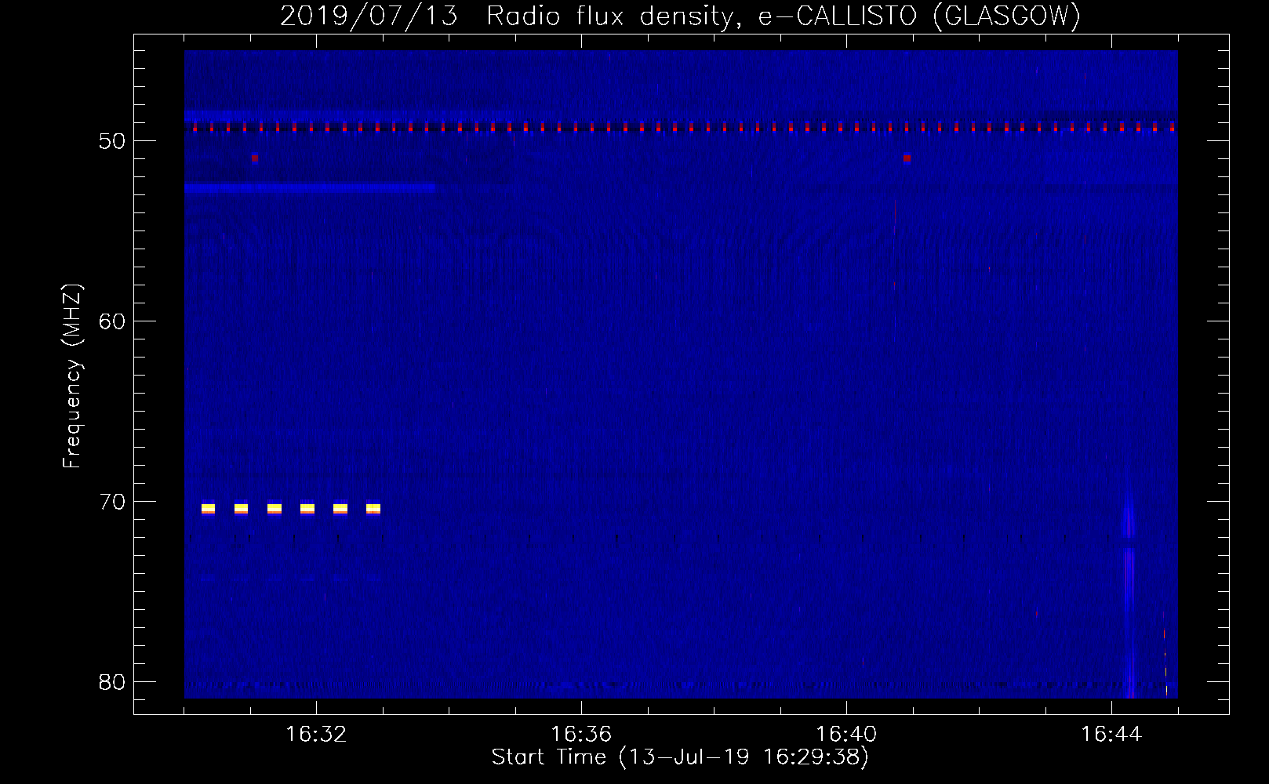
Task: Click the last yellow burst marker near 70 MHz
Action: 373,509
